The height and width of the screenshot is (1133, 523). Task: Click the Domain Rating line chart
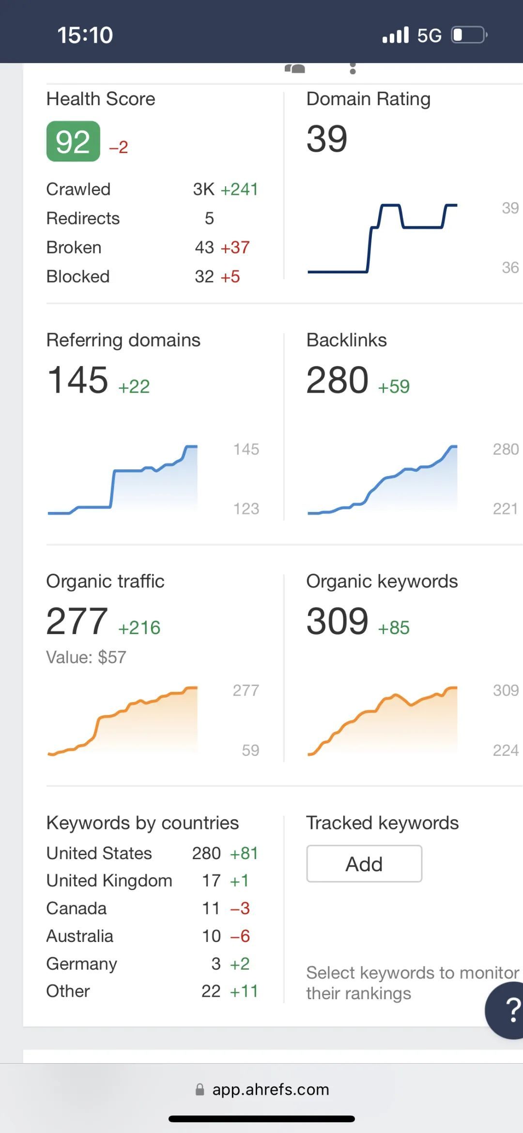[x=383, y=239]
